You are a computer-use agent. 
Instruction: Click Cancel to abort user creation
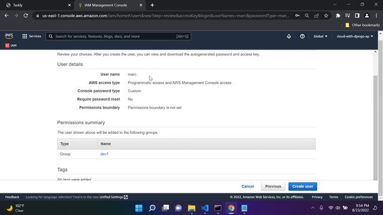pos(248,186)
